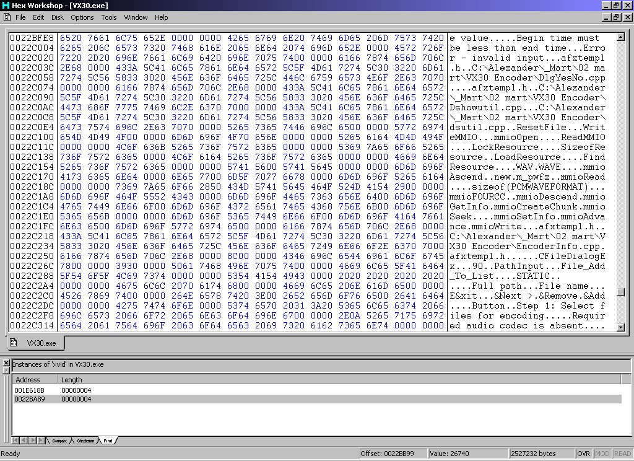The image size is (634, 461).
Task: Click the offset label 0022C218
Action: pyautogui.click(x=32, y=236)
